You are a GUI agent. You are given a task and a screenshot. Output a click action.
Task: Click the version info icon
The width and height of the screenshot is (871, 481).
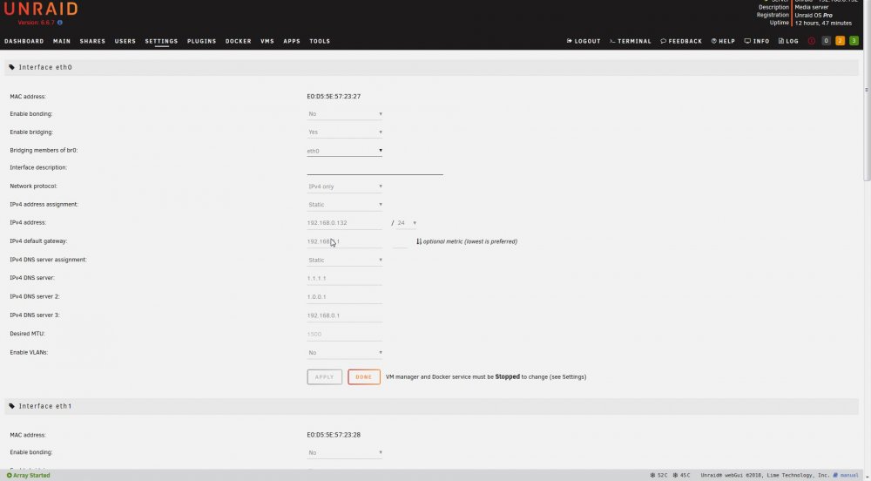60,23
